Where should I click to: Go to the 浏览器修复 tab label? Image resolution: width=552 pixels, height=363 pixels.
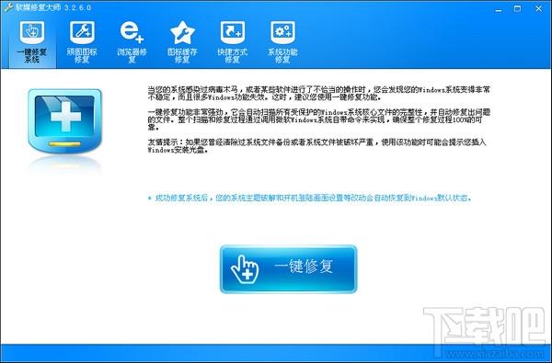tap(132, 55)
